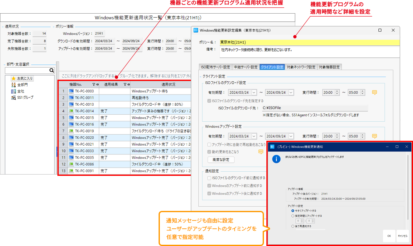Click the PC icon beside TK-PC-0003
This screenshot has width=413, height=246.
(71, 91)
